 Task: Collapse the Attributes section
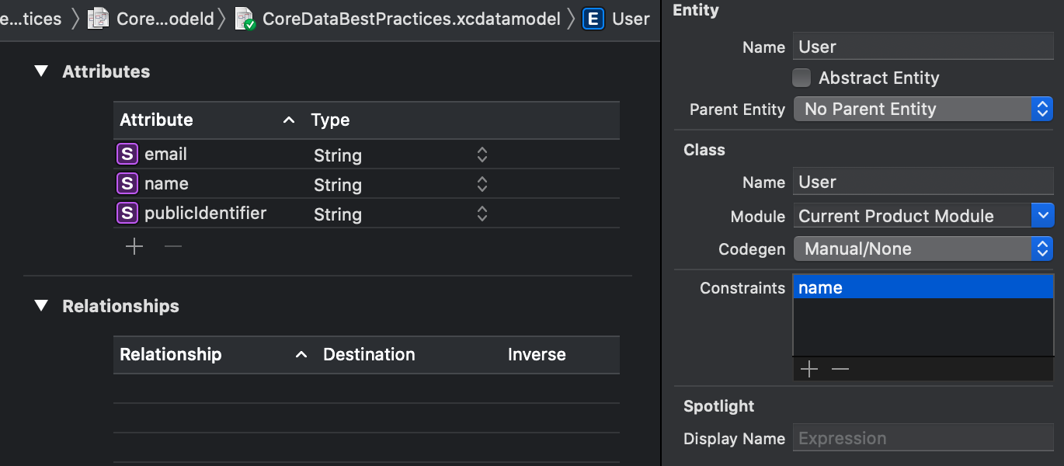click(41, 71)
